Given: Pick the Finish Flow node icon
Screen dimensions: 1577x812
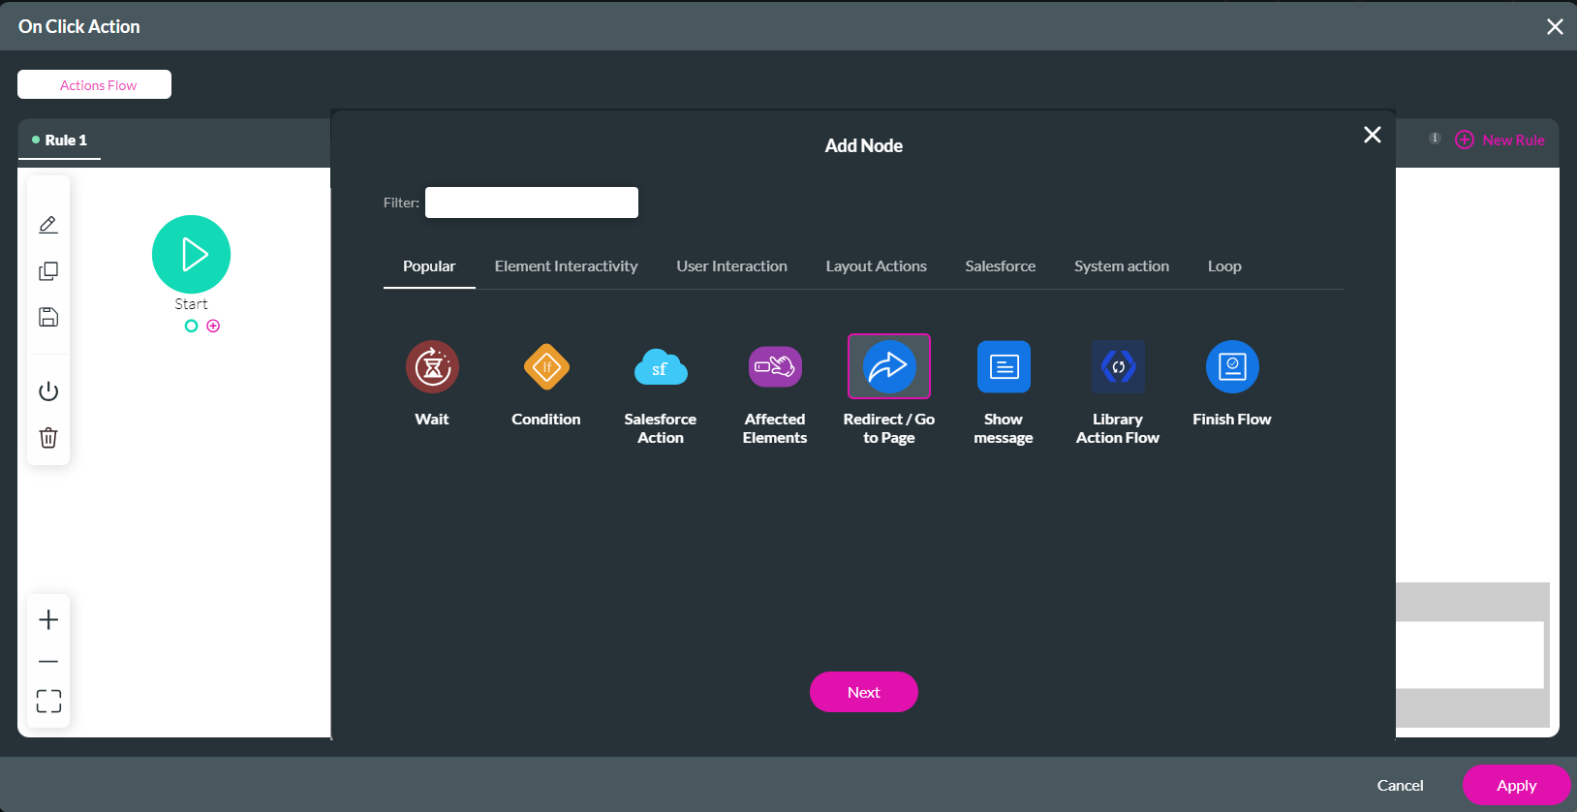Looking at the screenshot, I should [x=1232, y=367].
